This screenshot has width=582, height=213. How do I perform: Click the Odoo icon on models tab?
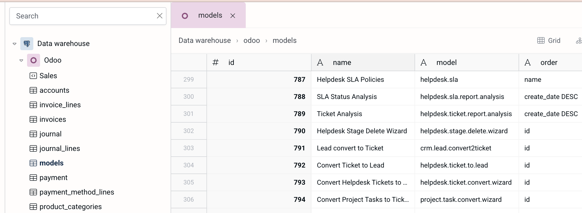pos(185,16)
